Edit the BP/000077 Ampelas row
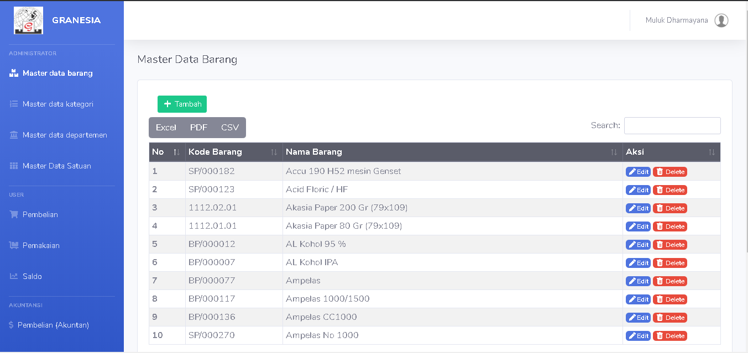 click(x=638, y=281)
